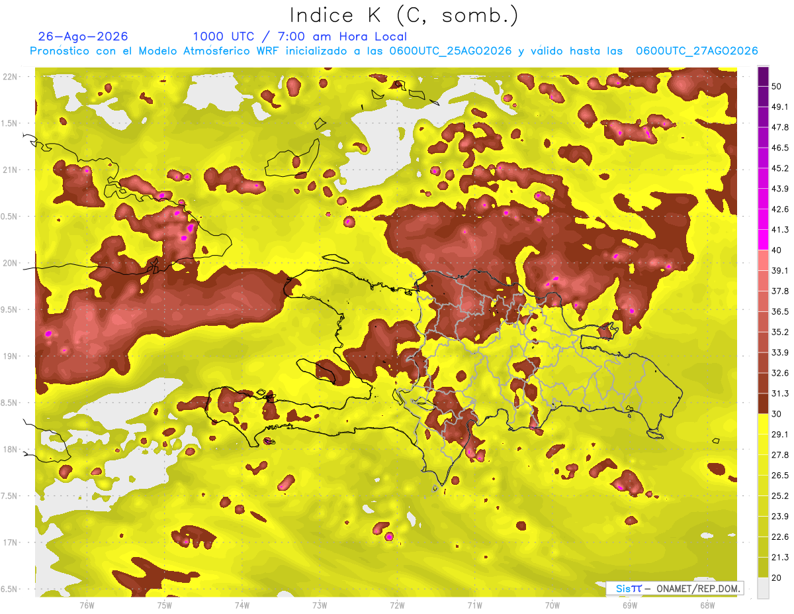Viewport: 794px width, 614px height.
Task: Select the date text "26-Ago-2026"
Action: click(x=83, y=36)
